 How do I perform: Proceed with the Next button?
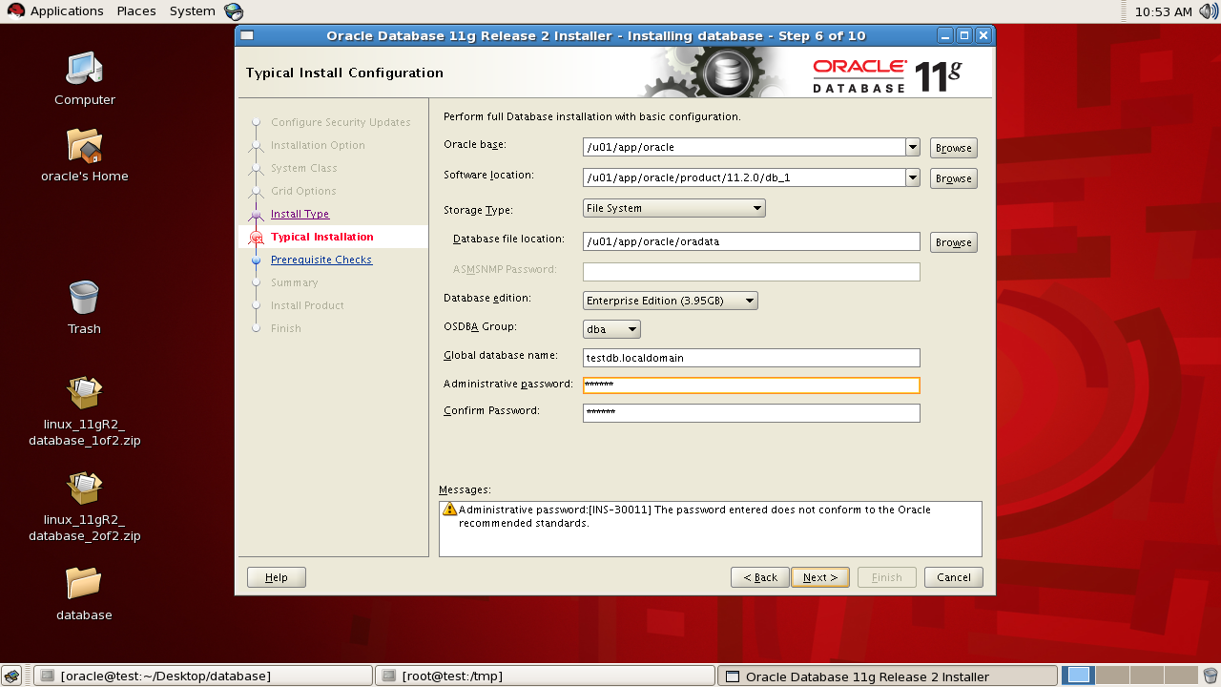pos(820,577)
